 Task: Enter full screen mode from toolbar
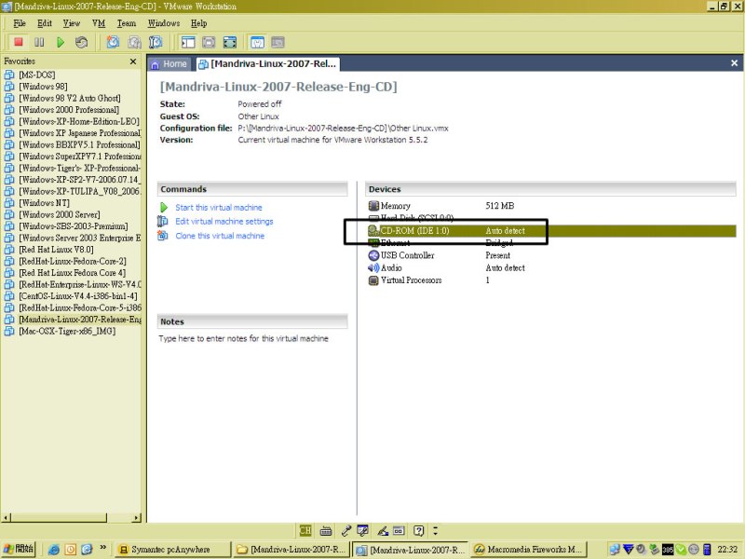pyautogui.click(x=230, y=42)
